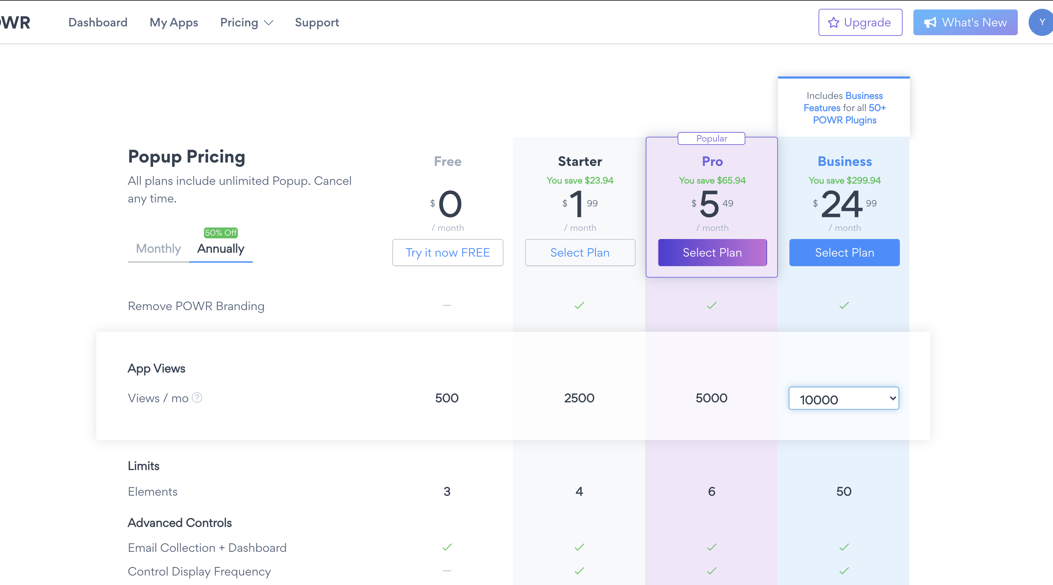Click the Views / mo help question icon
This screenshot has width=1053, height=585.
197,397
